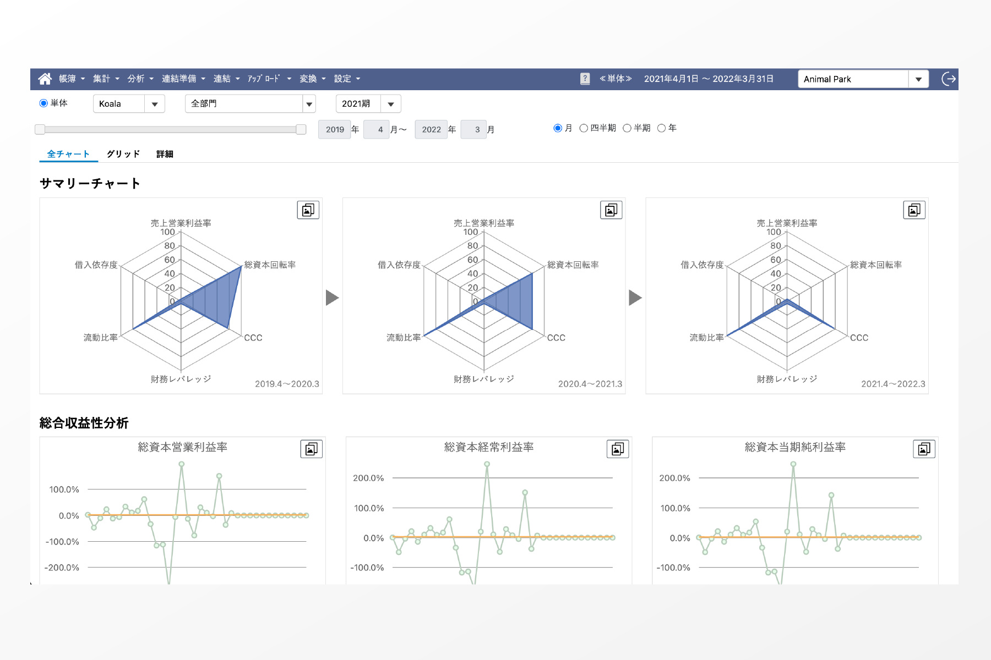Select the 四半期 radio button
Viewport: 991px width, 660px height.
point(584,128)
